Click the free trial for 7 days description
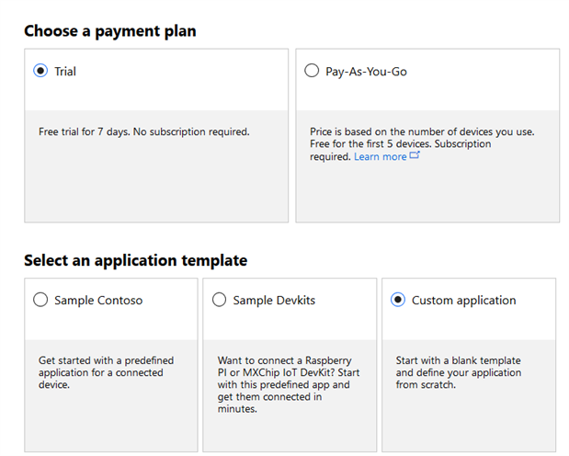Image resolution: width=569 pixels, height=456 pixels. click(x=143, y=131)
